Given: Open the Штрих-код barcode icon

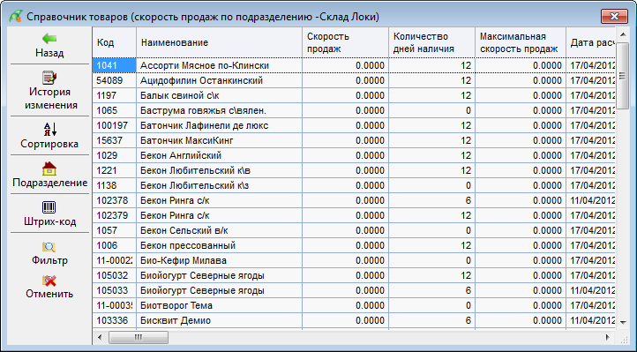Looking at the screenshot, I should tap(49, 207).
